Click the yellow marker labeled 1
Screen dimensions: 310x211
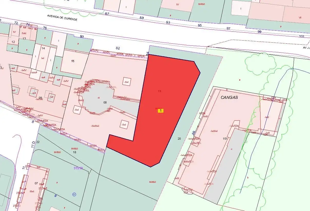(160, 111)
